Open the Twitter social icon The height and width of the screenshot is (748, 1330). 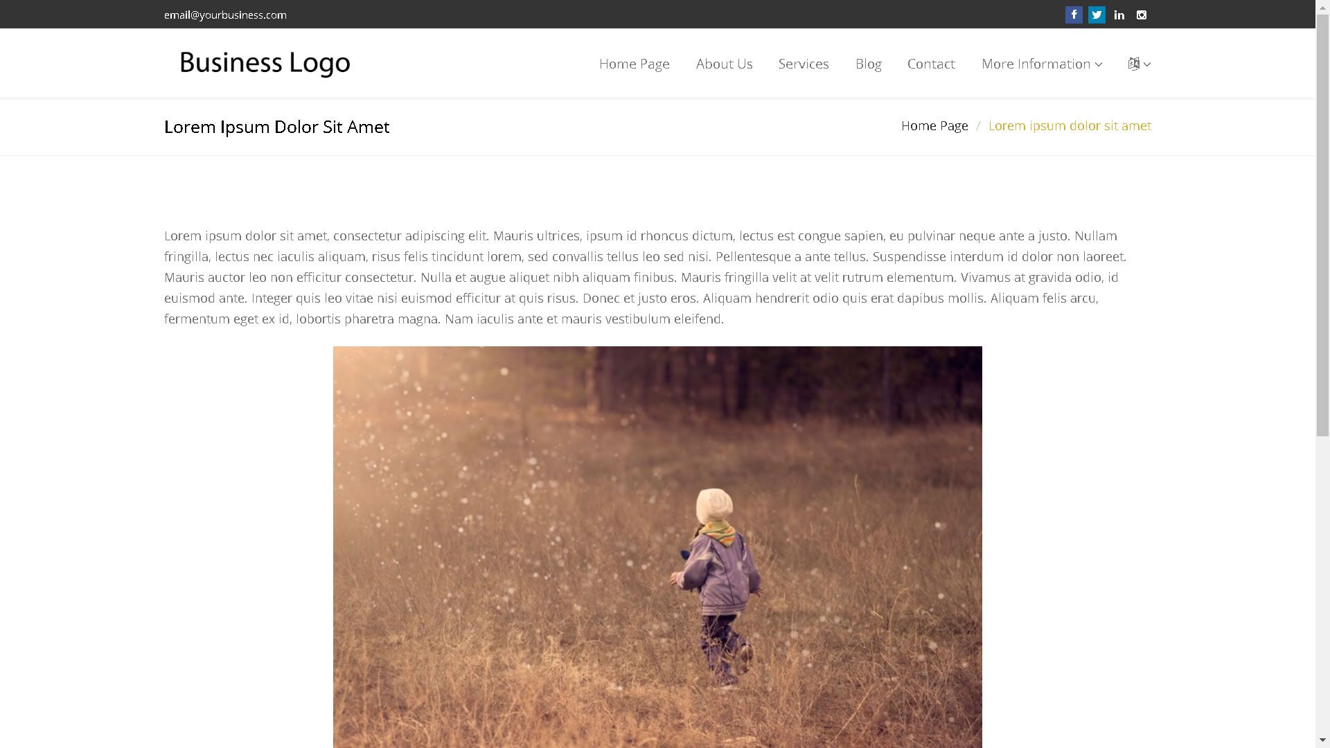(x=1097, y=15)
